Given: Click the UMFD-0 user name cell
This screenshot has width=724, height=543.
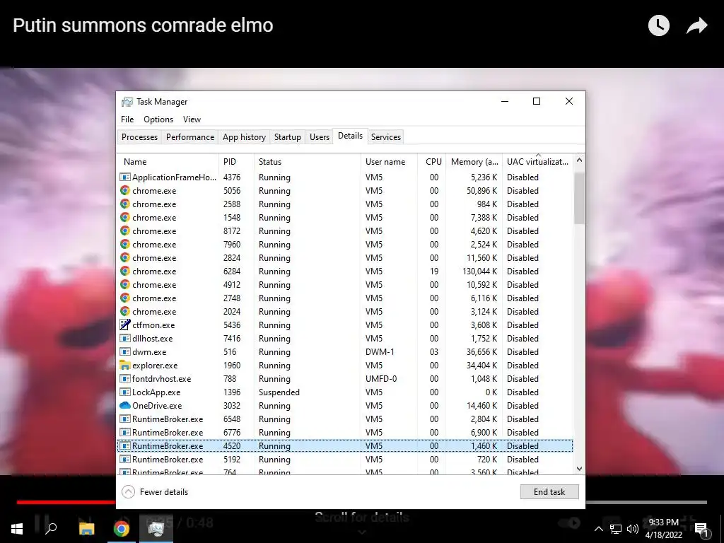Looking at the screenshot, I should point(381,379).
